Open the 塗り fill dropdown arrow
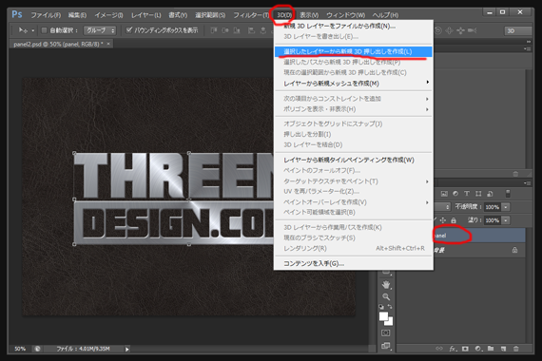This screenshot has width=542, height=361. (506, 220)
